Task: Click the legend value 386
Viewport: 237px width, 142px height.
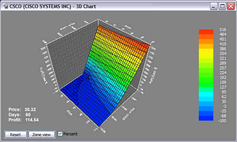Action: [223, 49]
